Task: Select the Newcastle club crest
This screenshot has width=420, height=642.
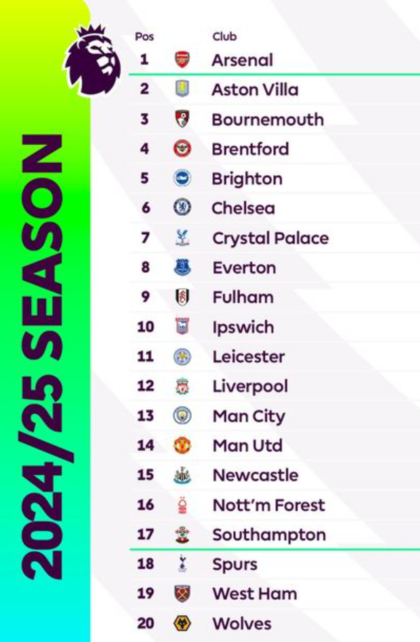Action: 182,475
